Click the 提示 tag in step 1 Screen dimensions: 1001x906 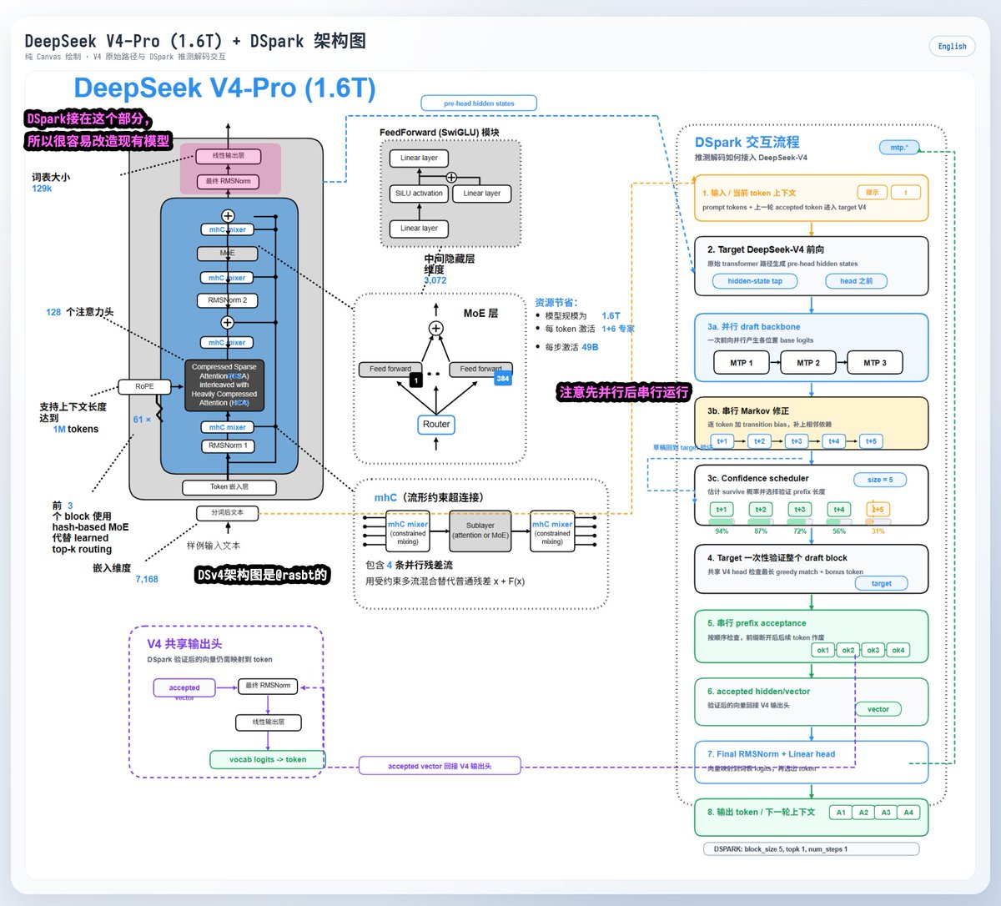tap(872, 192)
